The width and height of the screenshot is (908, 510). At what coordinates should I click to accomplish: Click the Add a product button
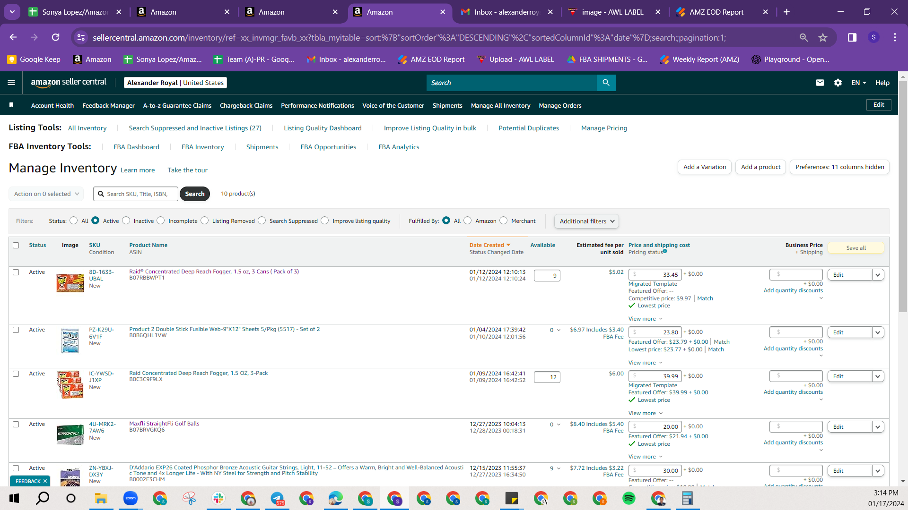[x=760, y=167]
